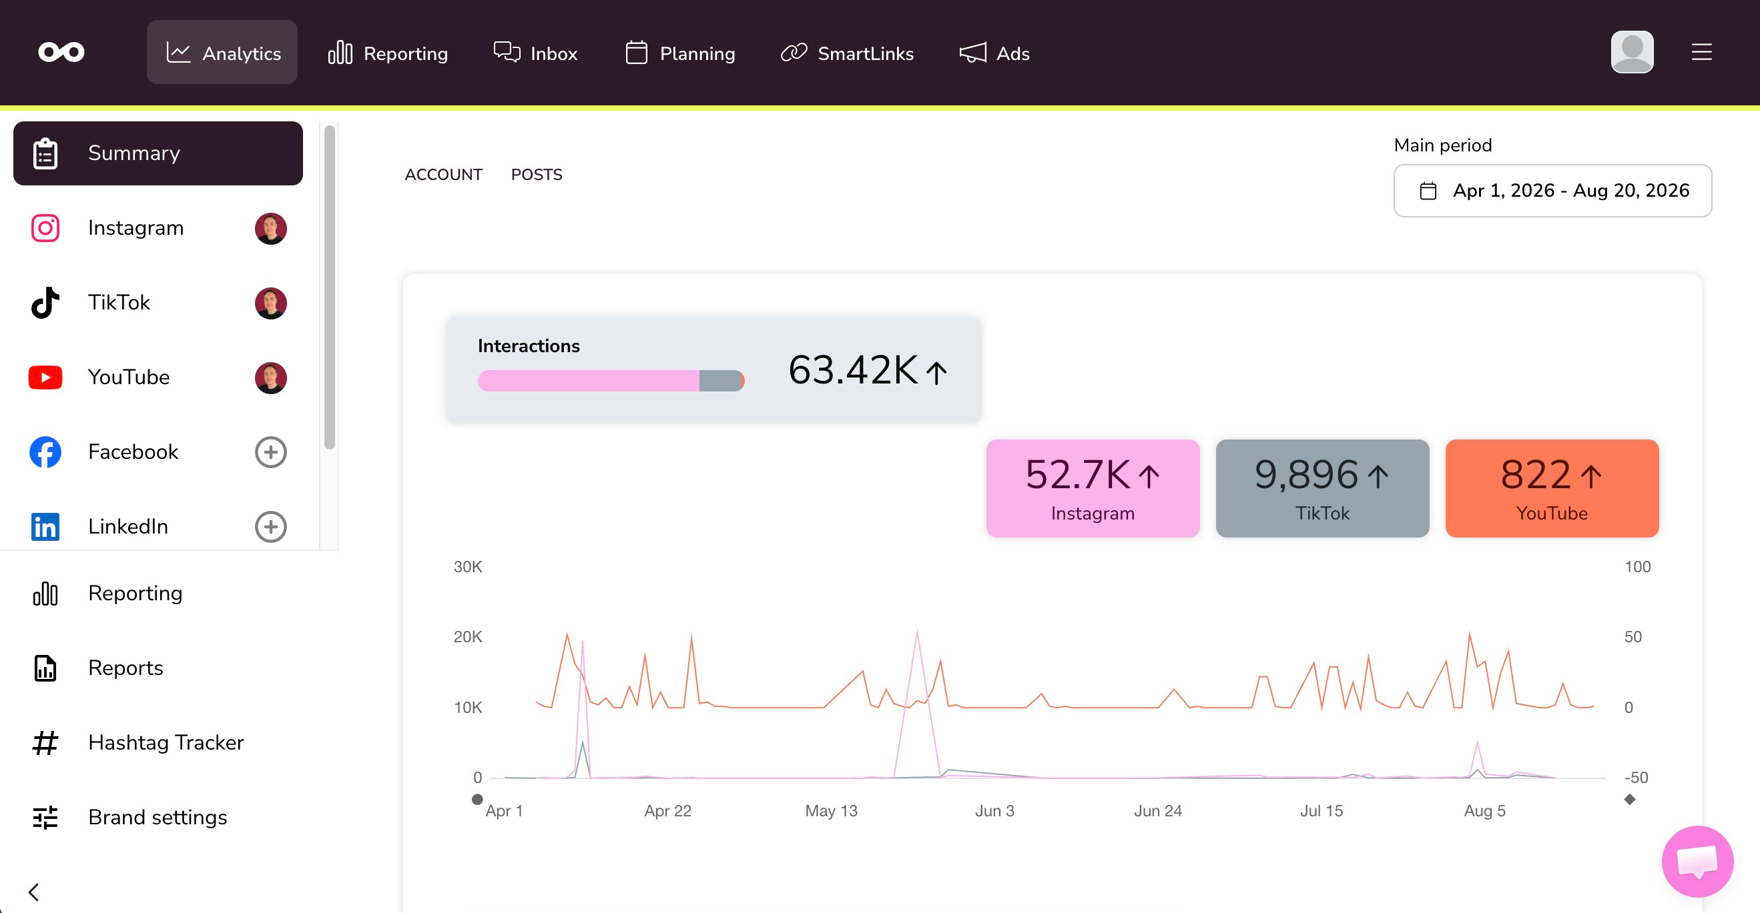
Task: Open TikTok analytics in sidebar
Action: [158, 303]
